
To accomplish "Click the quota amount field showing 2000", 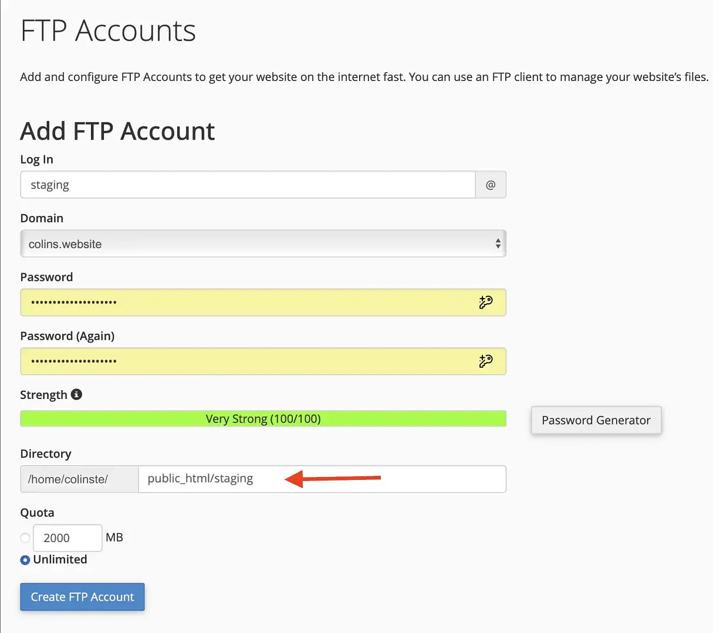I will click(x=67, y=537).
